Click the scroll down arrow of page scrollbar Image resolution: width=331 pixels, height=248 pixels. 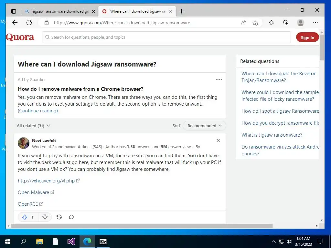322,220
